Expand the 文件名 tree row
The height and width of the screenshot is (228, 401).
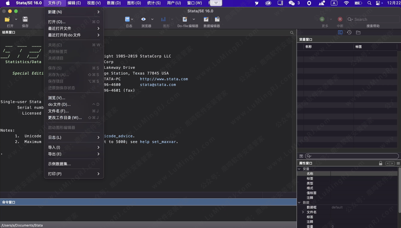303,212
